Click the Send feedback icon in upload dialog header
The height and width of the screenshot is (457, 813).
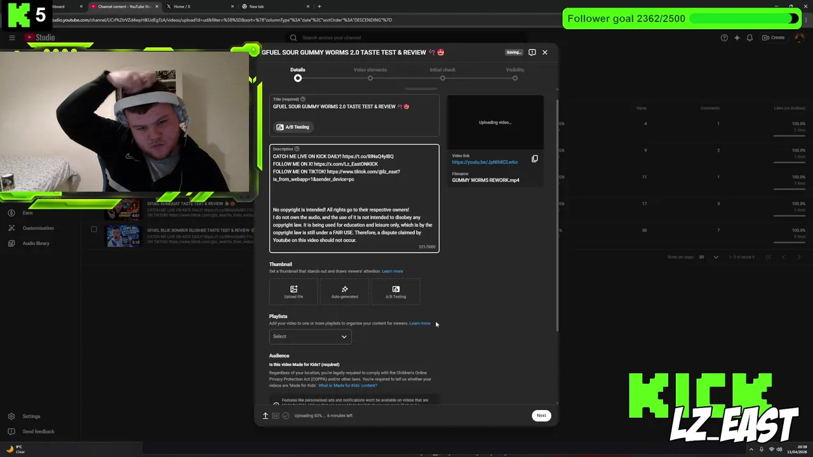[532, 52]
